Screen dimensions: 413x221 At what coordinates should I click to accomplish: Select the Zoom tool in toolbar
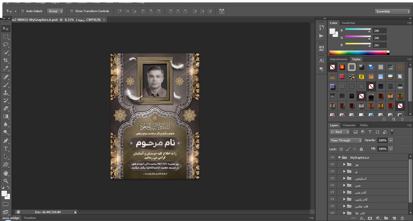pyautogui.click(x=6, y=181)
